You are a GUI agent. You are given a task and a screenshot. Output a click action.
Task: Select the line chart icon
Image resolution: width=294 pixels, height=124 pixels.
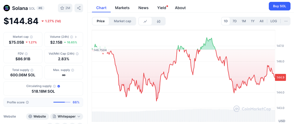145,21
